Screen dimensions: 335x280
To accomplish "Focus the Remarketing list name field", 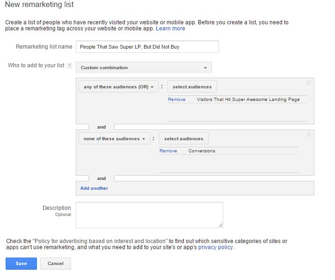I will tap(147, 47).
